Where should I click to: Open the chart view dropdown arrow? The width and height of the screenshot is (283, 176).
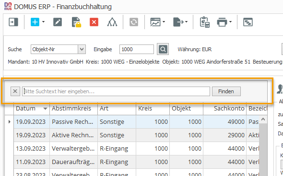164,22
